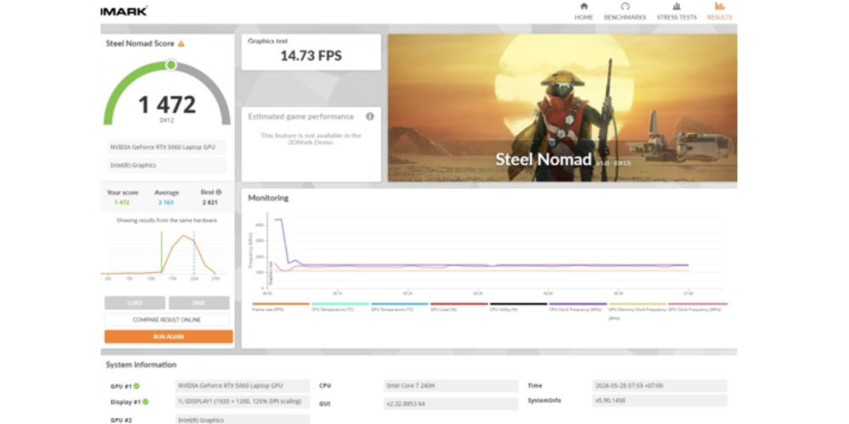This screenshot has width=849, height=424.
Task: Click the Your score value 1 472
Action: pyautogui.click(x=121, y=203)
